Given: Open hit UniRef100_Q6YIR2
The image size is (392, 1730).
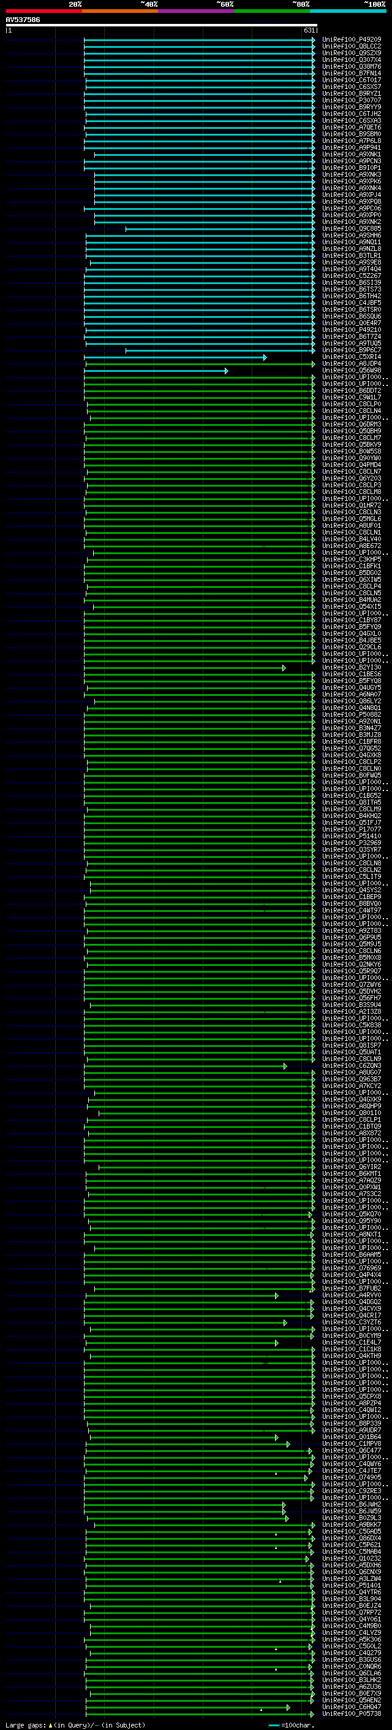Looking at the screenshot, I should click(352, 1167).
